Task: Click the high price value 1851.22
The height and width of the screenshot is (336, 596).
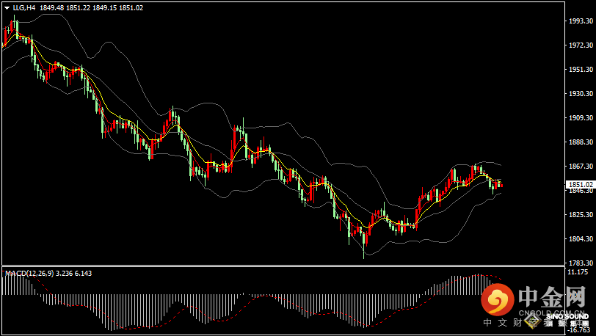Action: [78, 8]
